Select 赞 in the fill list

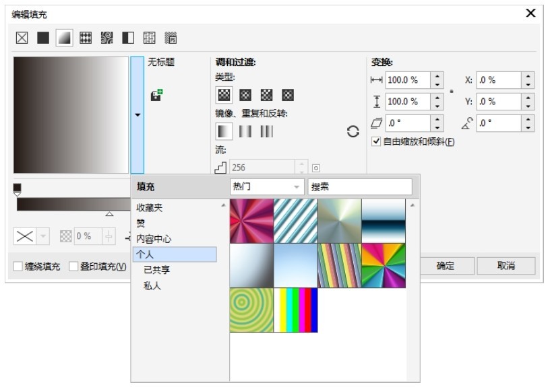click(140, 223)
